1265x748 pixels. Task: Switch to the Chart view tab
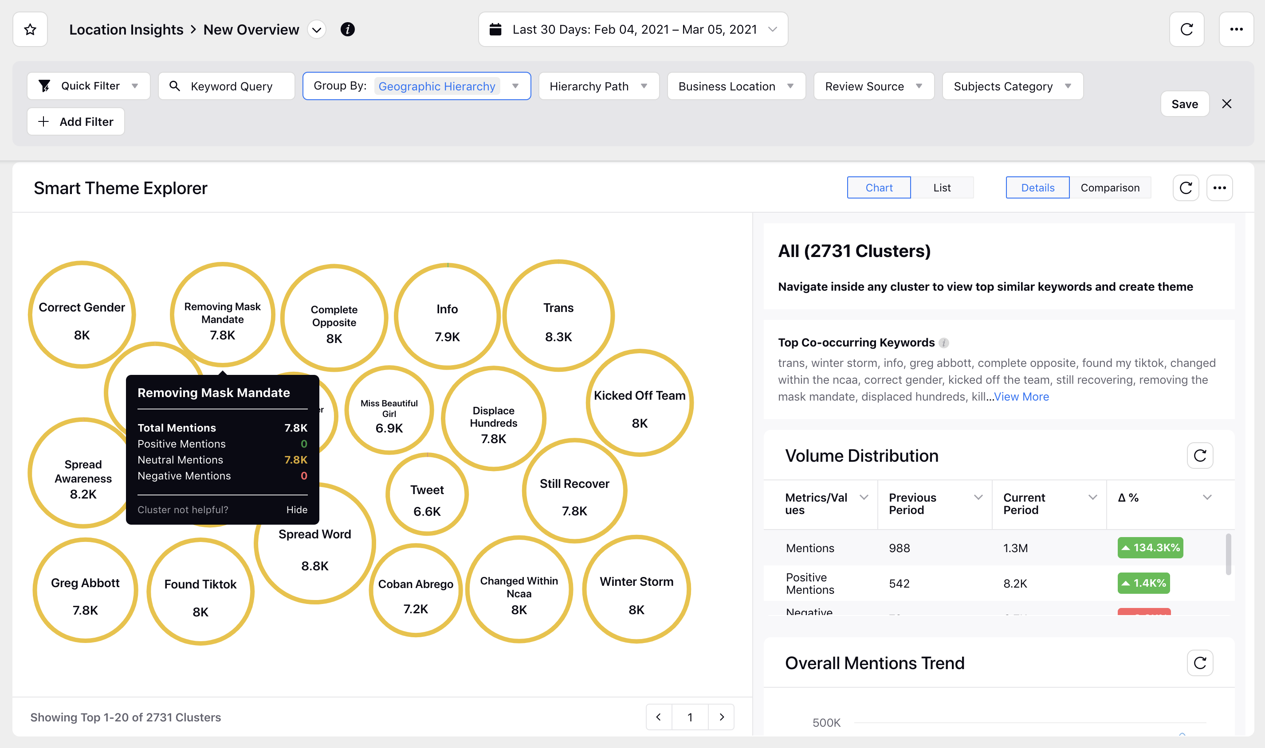tap(879, 187)
